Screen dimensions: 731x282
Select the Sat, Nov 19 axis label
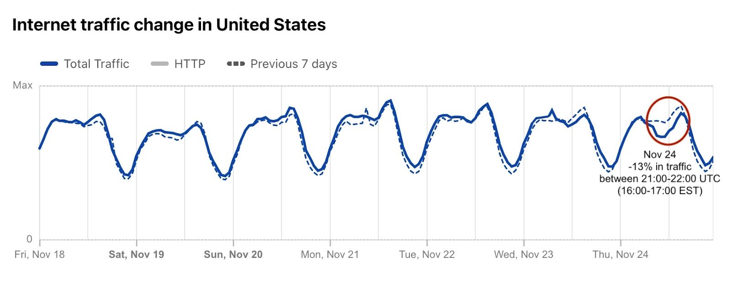(136, 255)
